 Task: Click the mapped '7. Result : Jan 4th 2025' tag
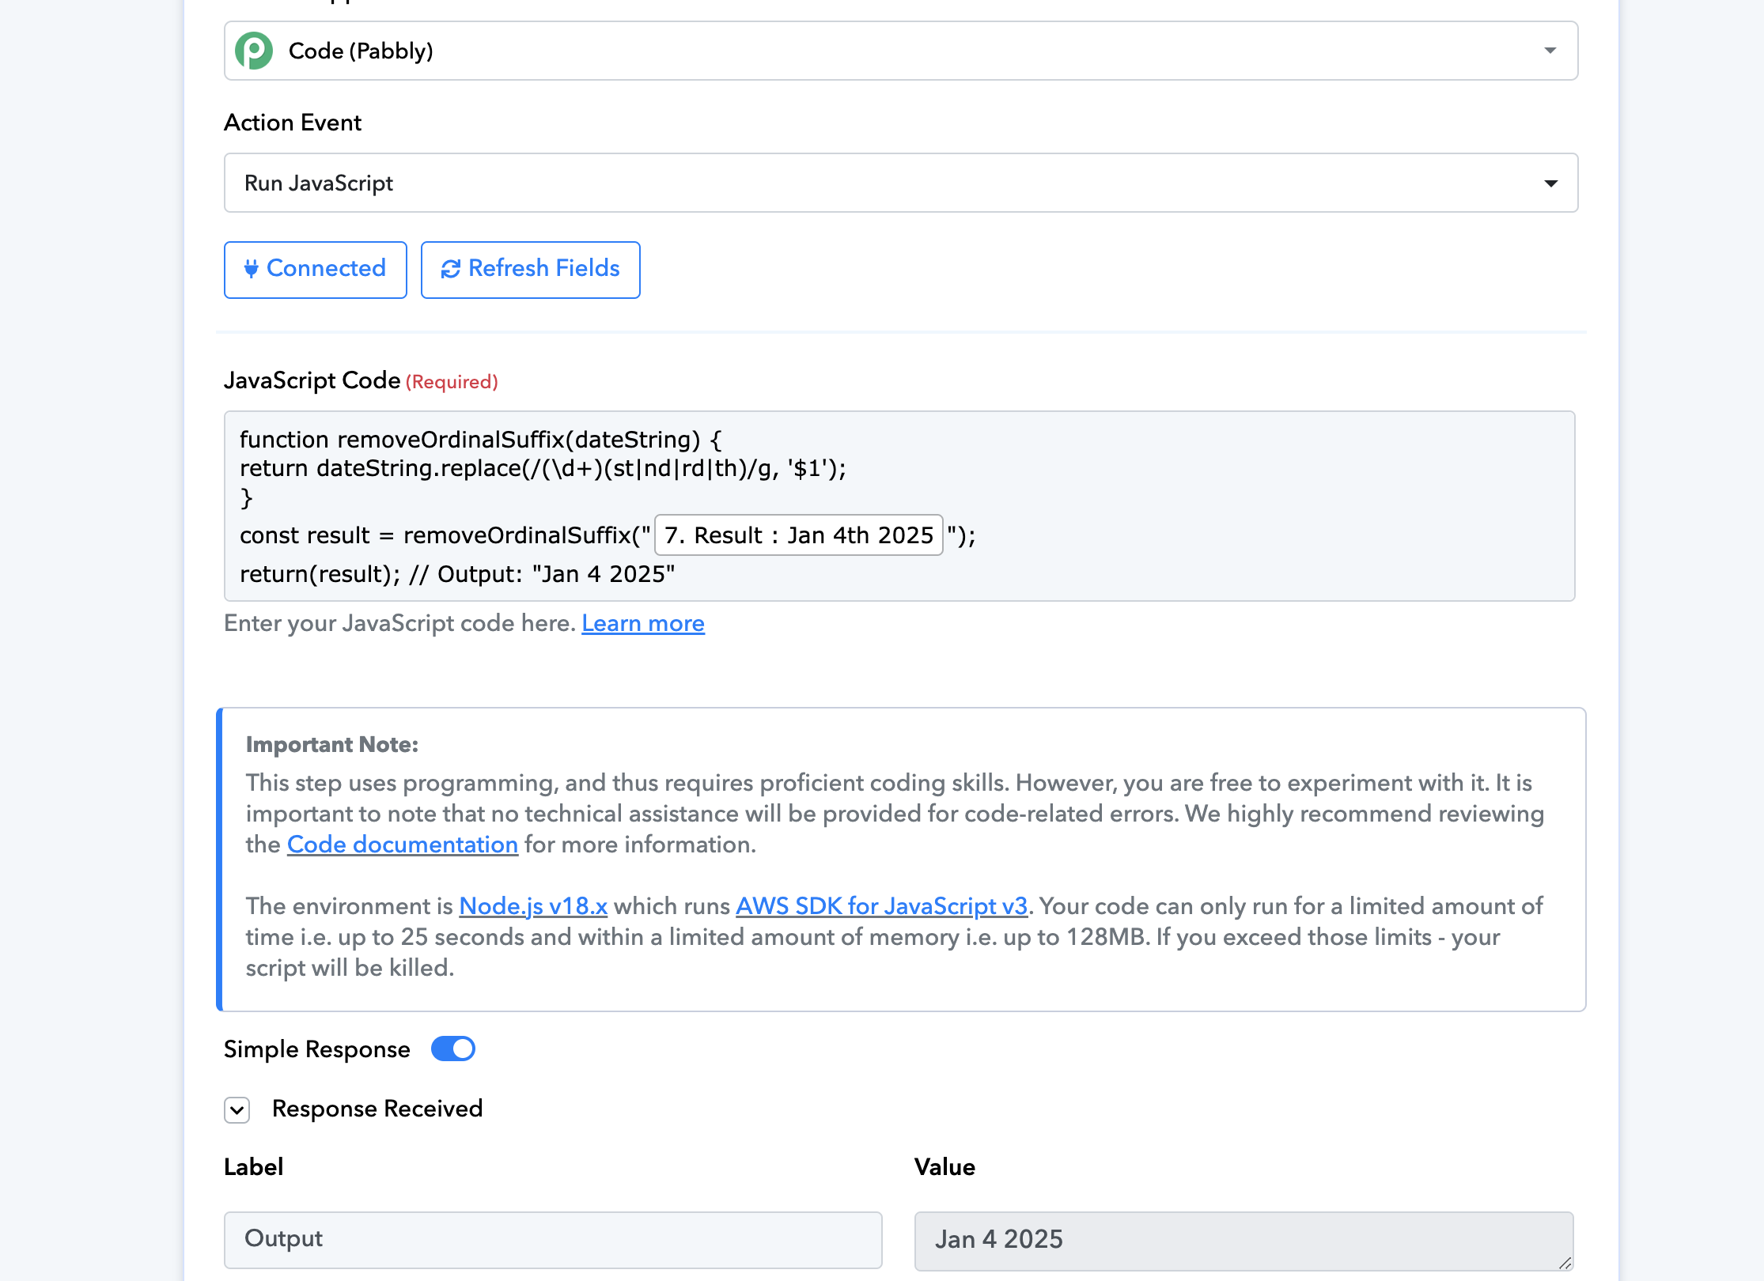pos(799,535)
